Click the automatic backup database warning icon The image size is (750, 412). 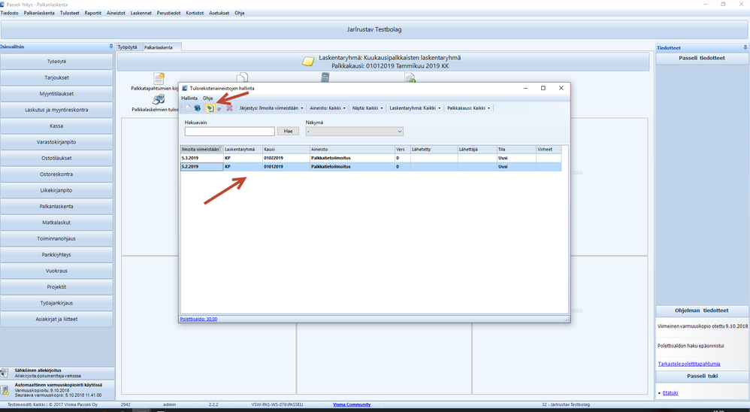(5, 390)
